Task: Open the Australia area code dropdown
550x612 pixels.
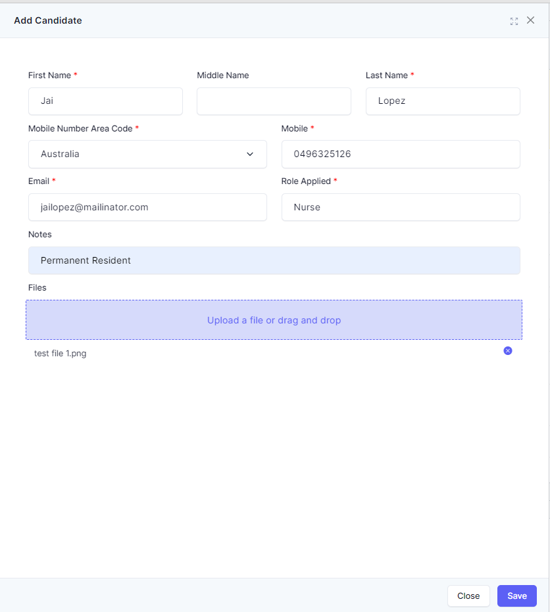Action: pos(147,154)
